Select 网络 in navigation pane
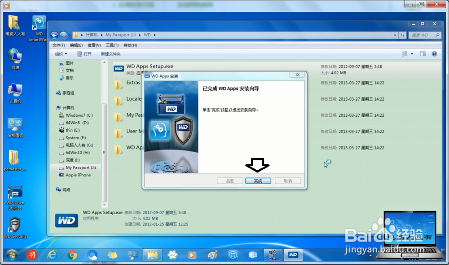 coord(63,190)
